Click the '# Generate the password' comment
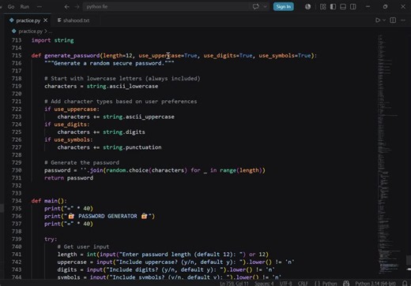411x286 pixels. click(x=81, y=162)
